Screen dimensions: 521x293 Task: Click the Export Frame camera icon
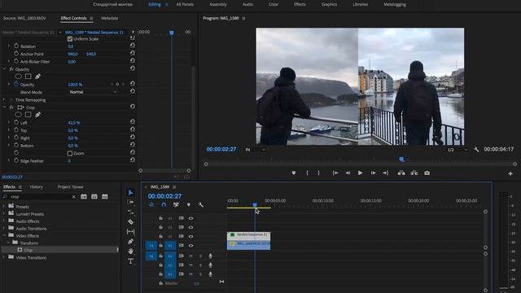click(427, 173)
